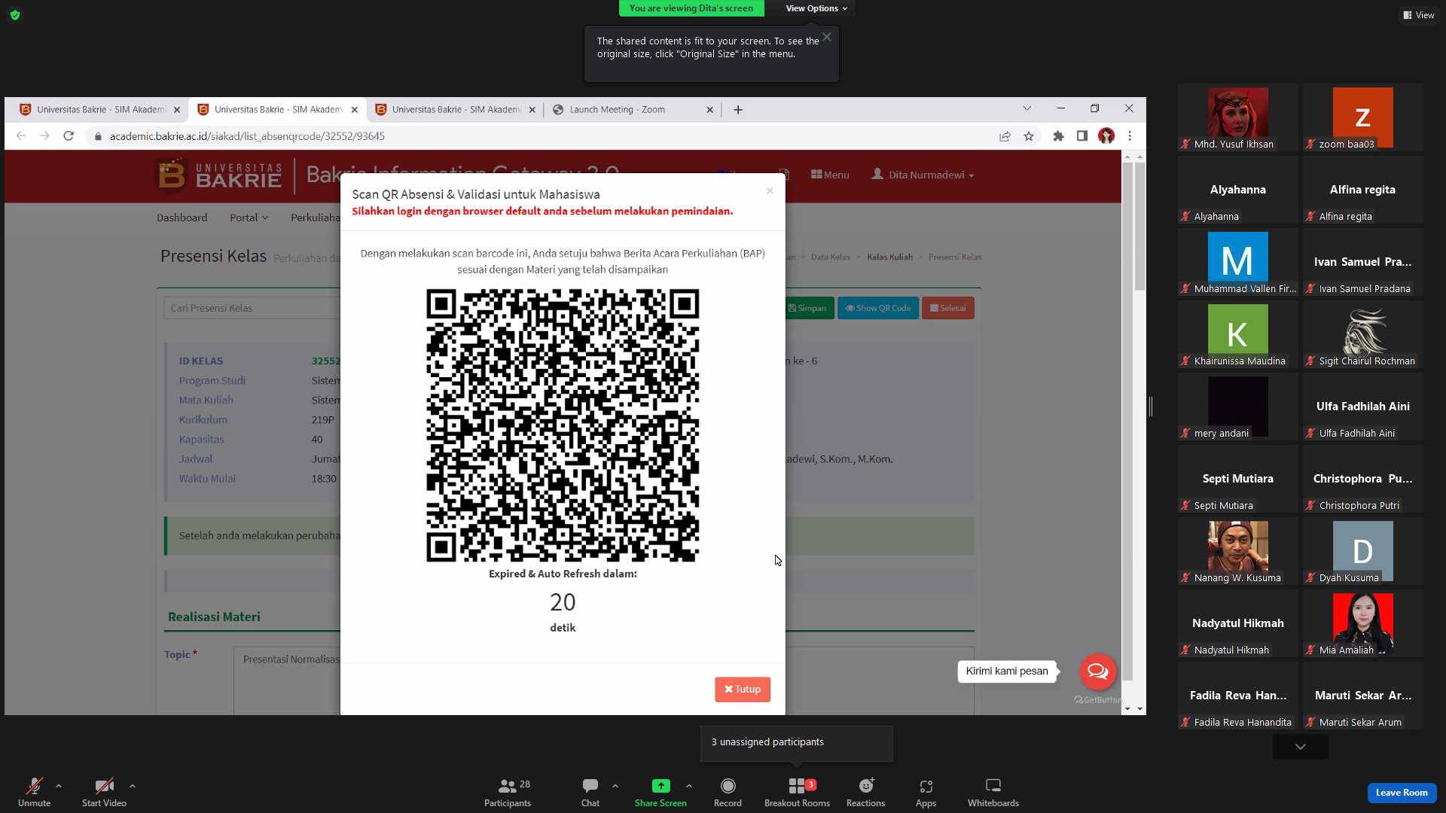Open Dashboard nav item

(182, 218)
